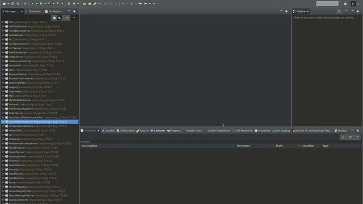Select the InMemoryCaching project row
This screenshot has height=204, width=363.
[x=40, y=61]
